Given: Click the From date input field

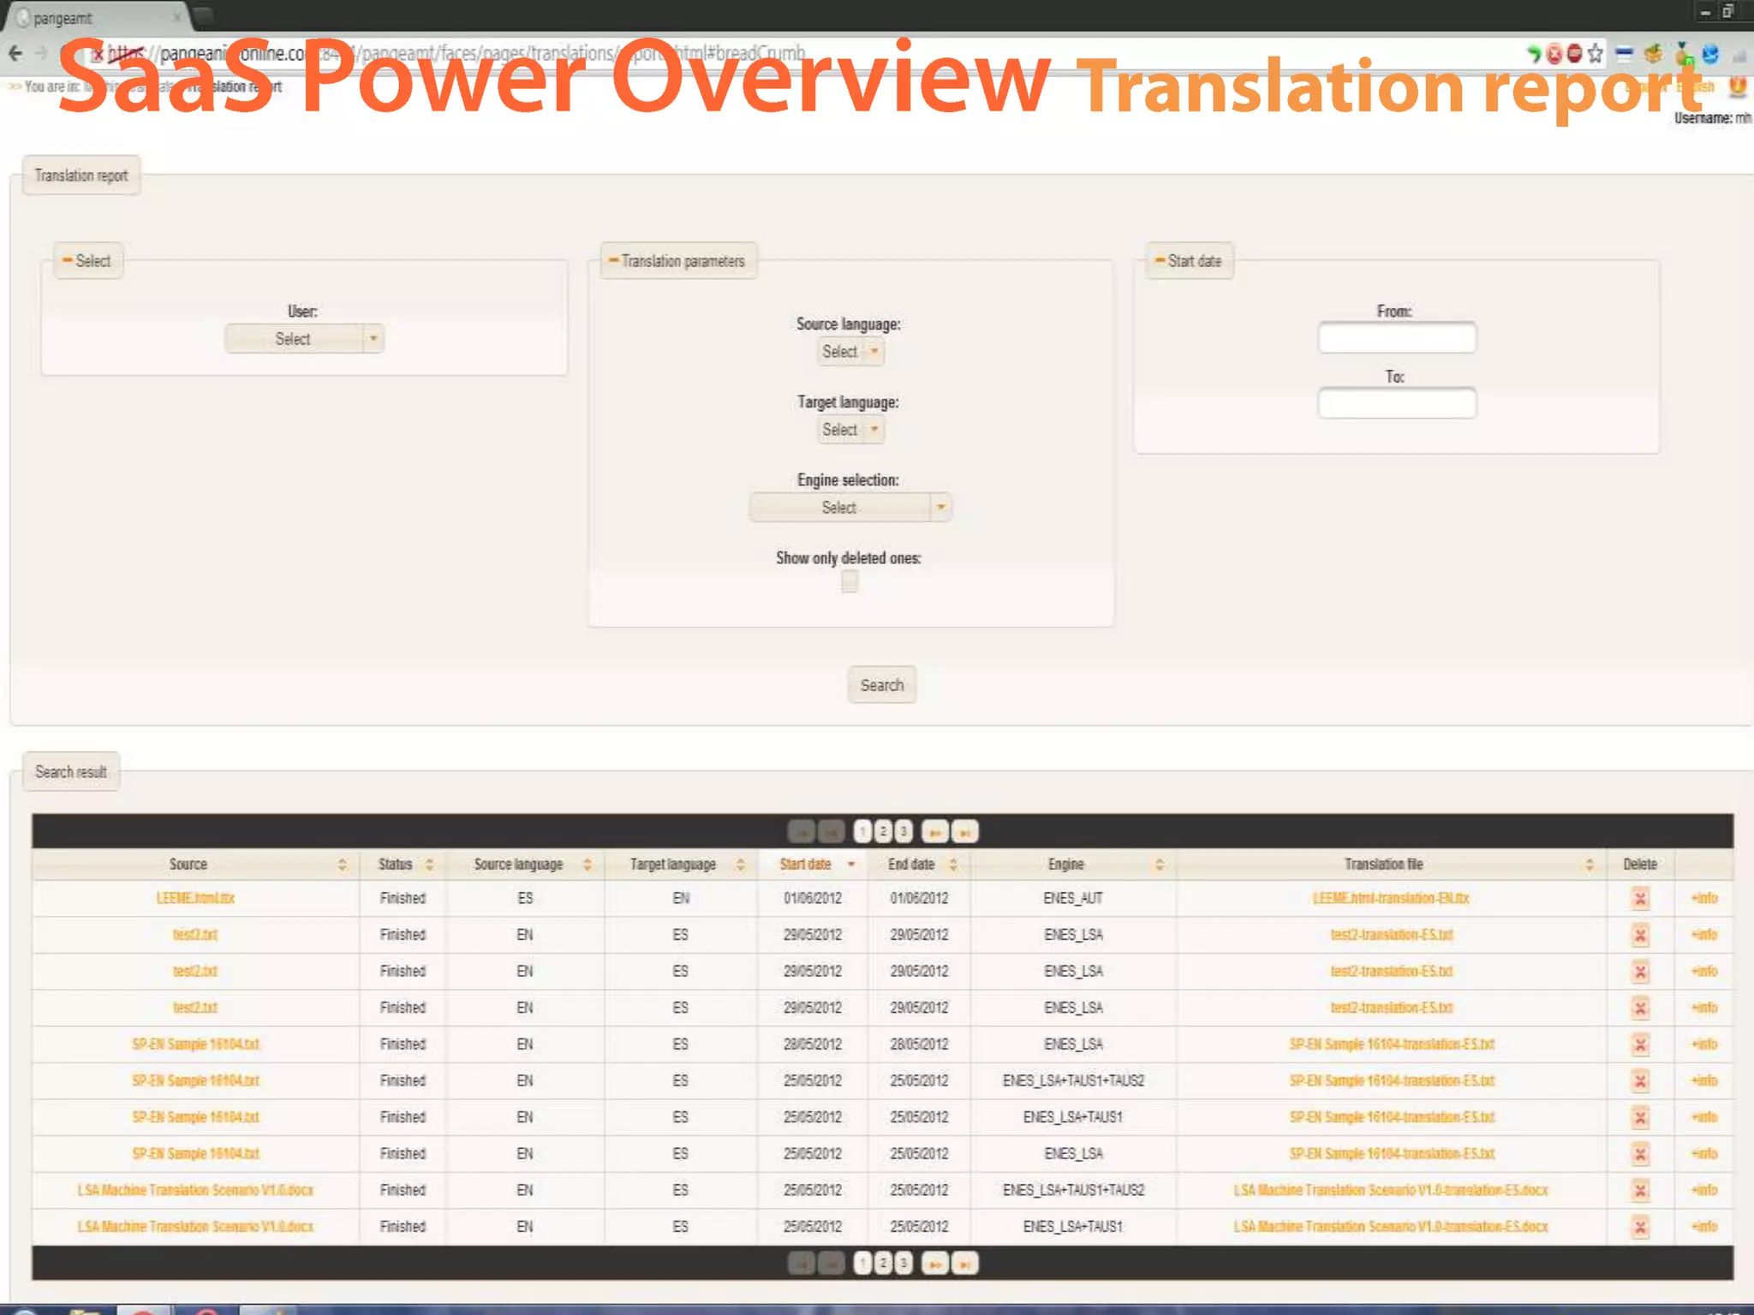Looking at the screenshot, I should [x=1396, y=338].
